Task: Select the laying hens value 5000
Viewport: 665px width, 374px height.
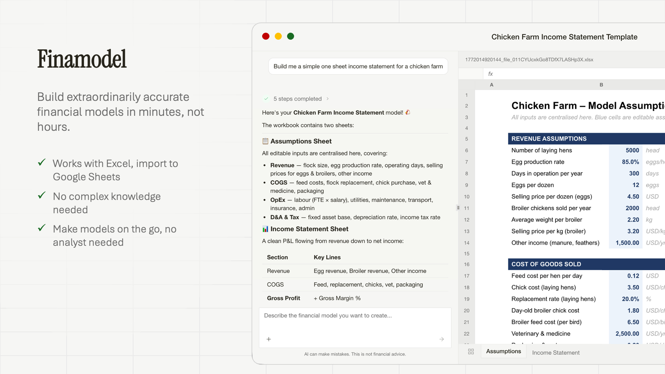Action: coord(626,150)
